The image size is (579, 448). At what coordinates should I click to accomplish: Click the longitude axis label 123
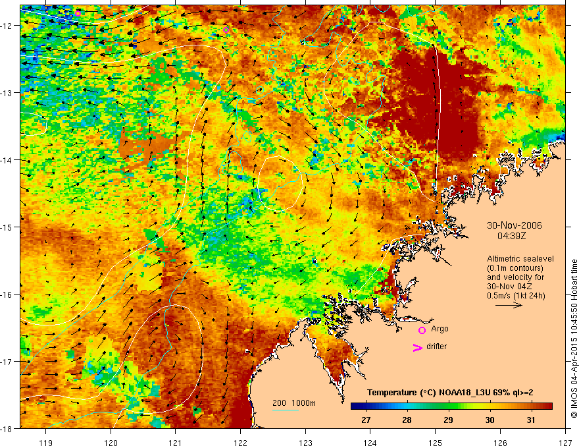pos(305,443)
